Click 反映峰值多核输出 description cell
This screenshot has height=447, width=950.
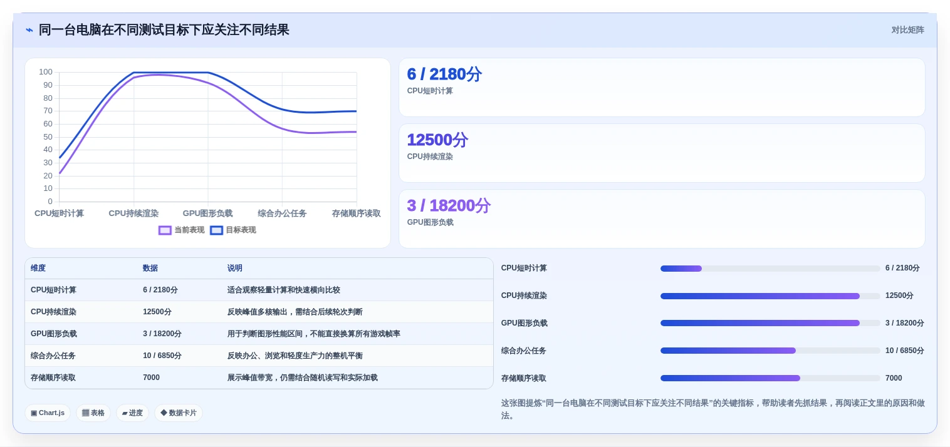click(295, 312)
